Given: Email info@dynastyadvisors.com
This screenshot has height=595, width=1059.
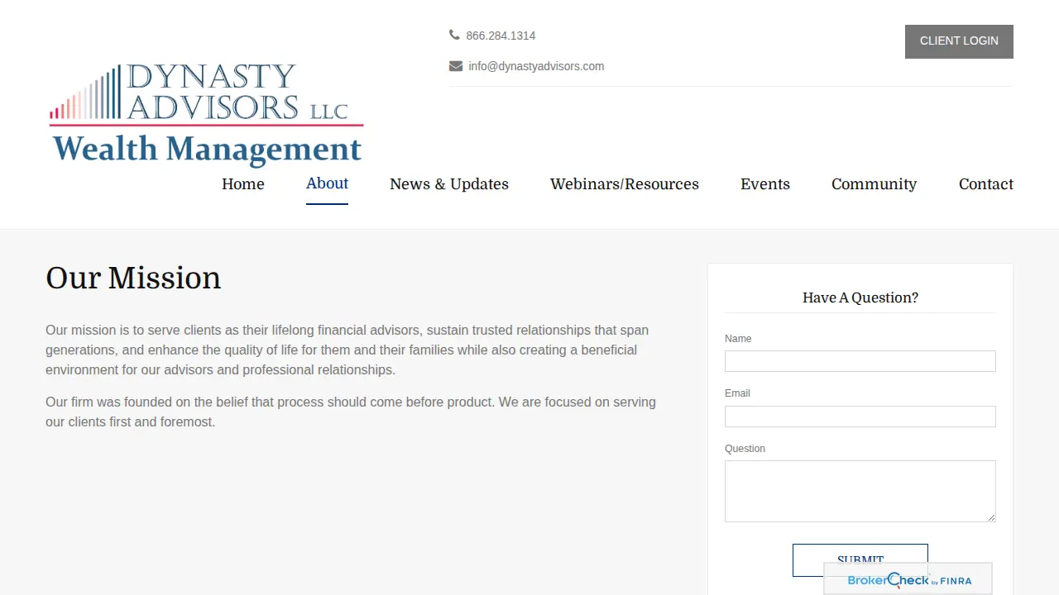Looking at the screenshot, I should point(536,66).
